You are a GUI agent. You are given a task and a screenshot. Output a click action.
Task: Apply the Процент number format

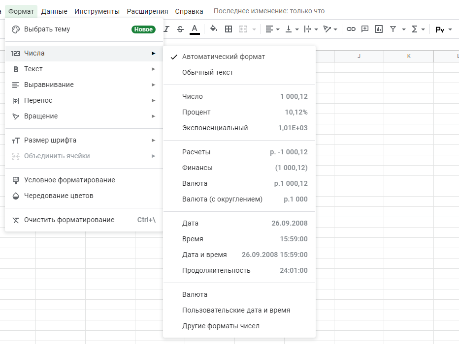(196, 112)
